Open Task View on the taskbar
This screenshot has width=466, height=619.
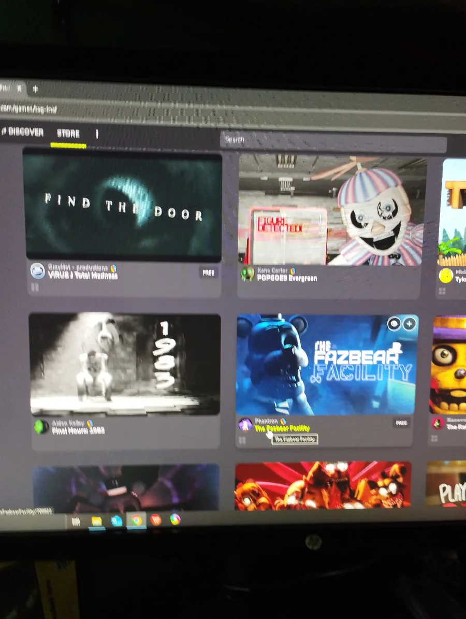76,522
